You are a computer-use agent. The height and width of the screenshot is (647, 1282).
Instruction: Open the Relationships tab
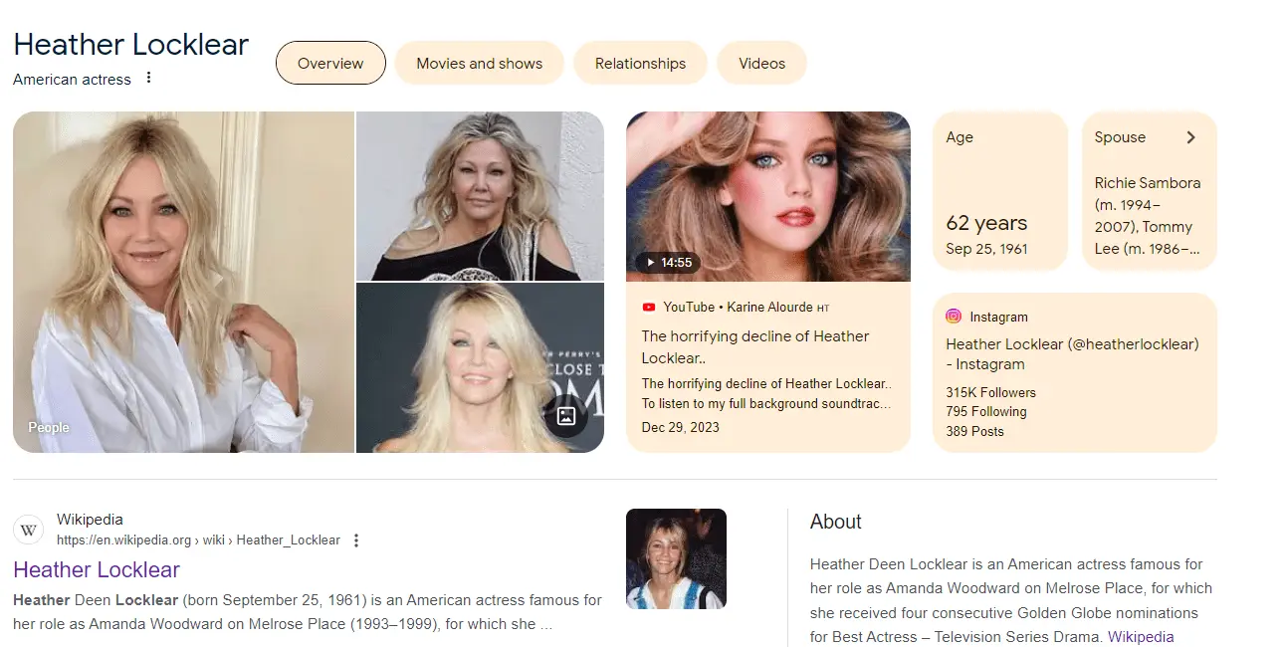(640, 64)
